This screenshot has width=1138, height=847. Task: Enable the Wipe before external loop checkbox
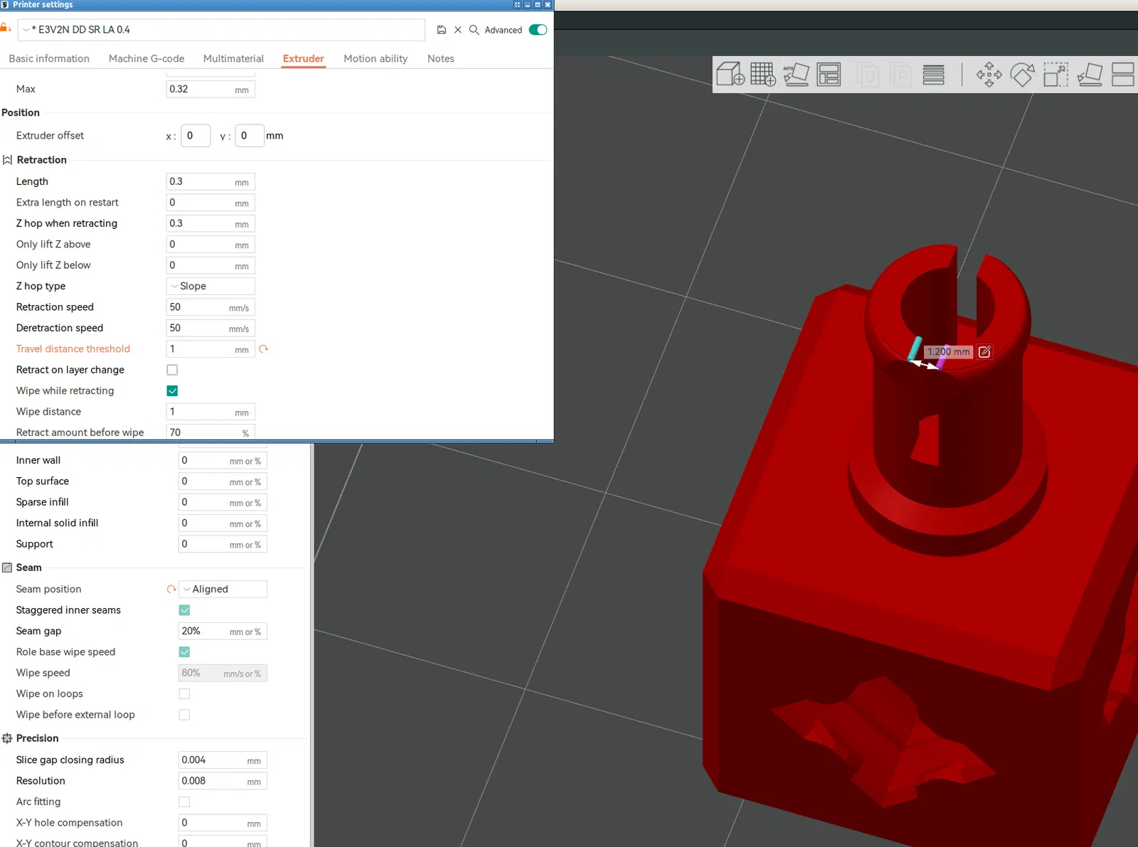point(184,715)
